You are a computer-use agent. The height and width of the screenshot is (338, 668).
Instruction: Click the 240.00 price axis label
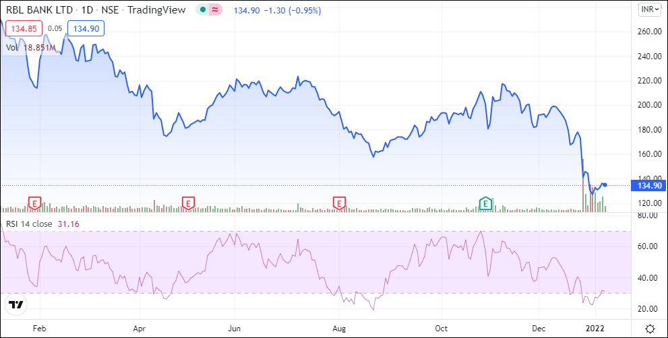[649, 56]
